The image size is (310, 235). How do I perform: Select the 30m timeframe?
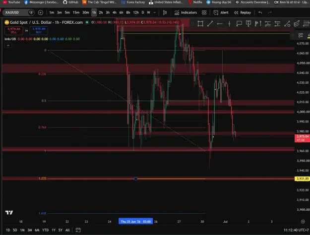coord(86,12)
